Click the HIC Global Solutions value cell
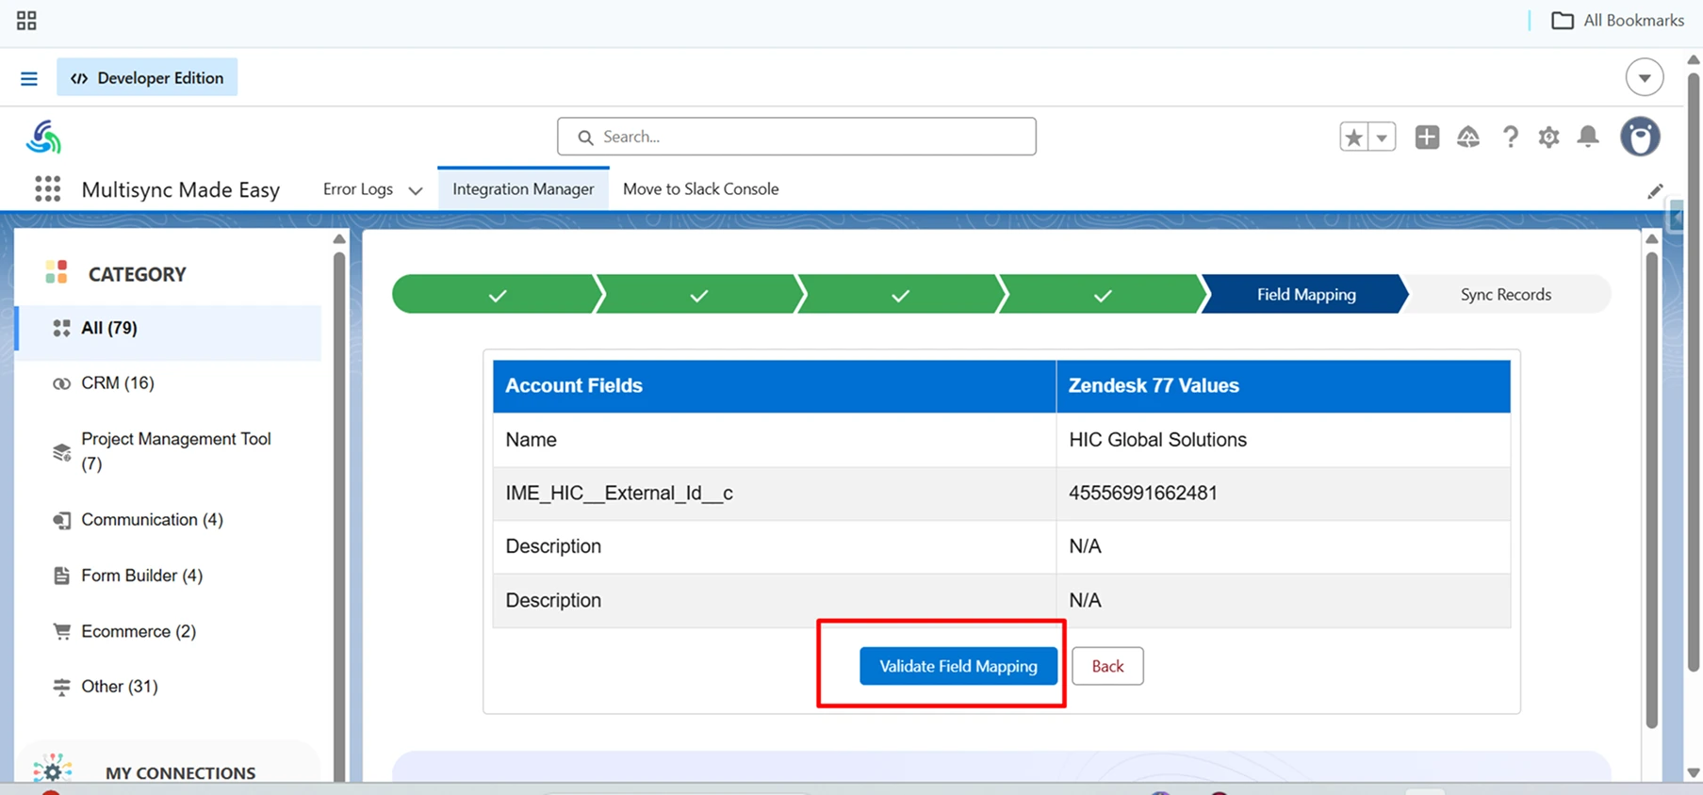Viewport: 1703px width, 795px height. point(1283,440)
